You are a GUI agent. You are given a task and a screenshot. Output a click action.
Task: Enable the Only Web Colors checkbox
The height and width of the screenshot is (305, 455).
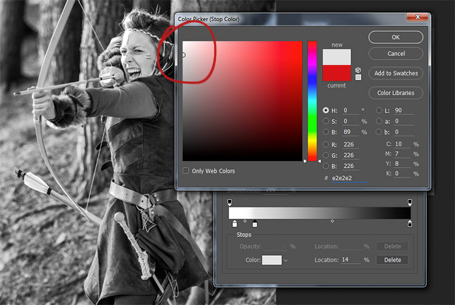tap(186, 171)
